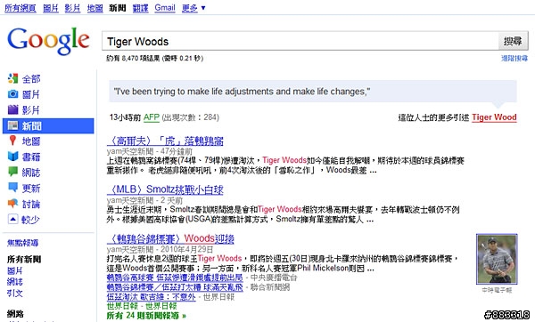Open the AFP source link
Screen dimensions: 535x322
(x=152, y=117)
